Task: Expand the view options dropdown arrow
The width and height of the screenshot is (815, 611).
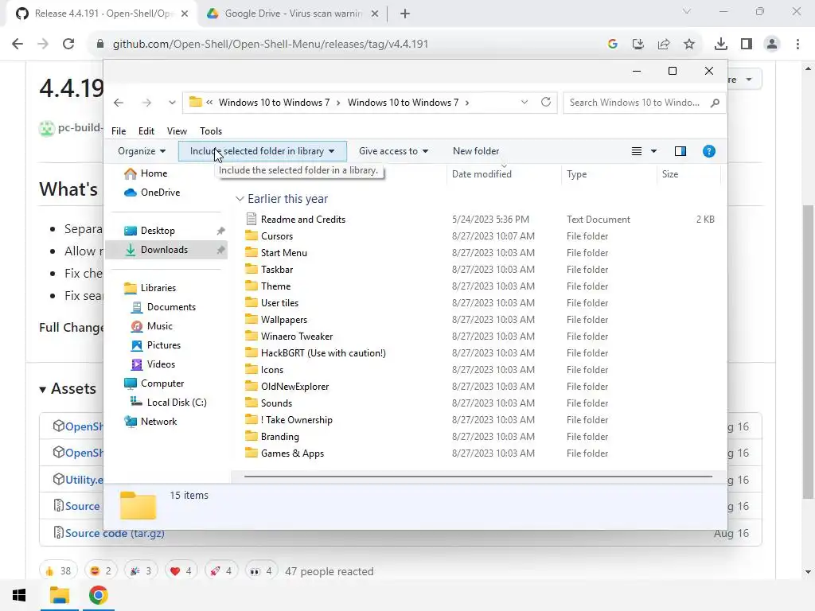Action: pyautogui.click(x=654, y=151)
